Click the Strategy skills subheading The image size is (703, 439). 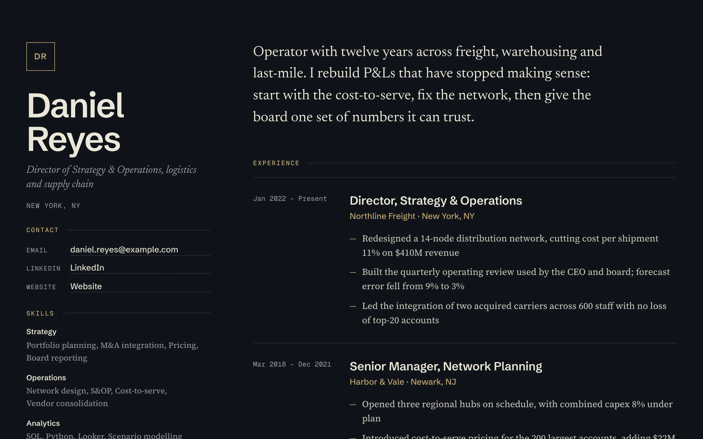click(41, 331)
